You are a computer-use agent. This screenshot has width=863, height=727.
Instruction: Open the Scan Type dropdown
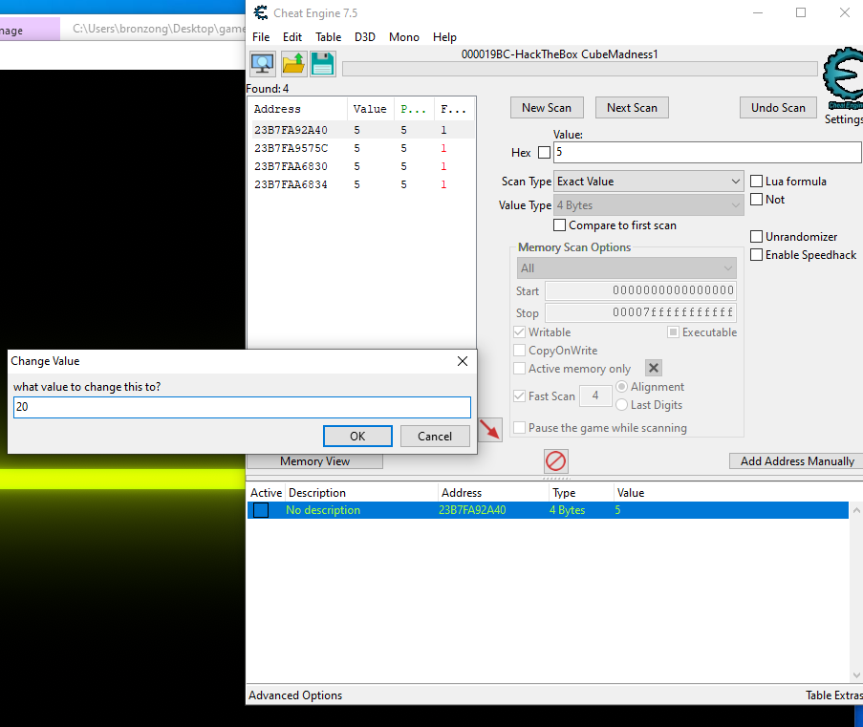648,182
